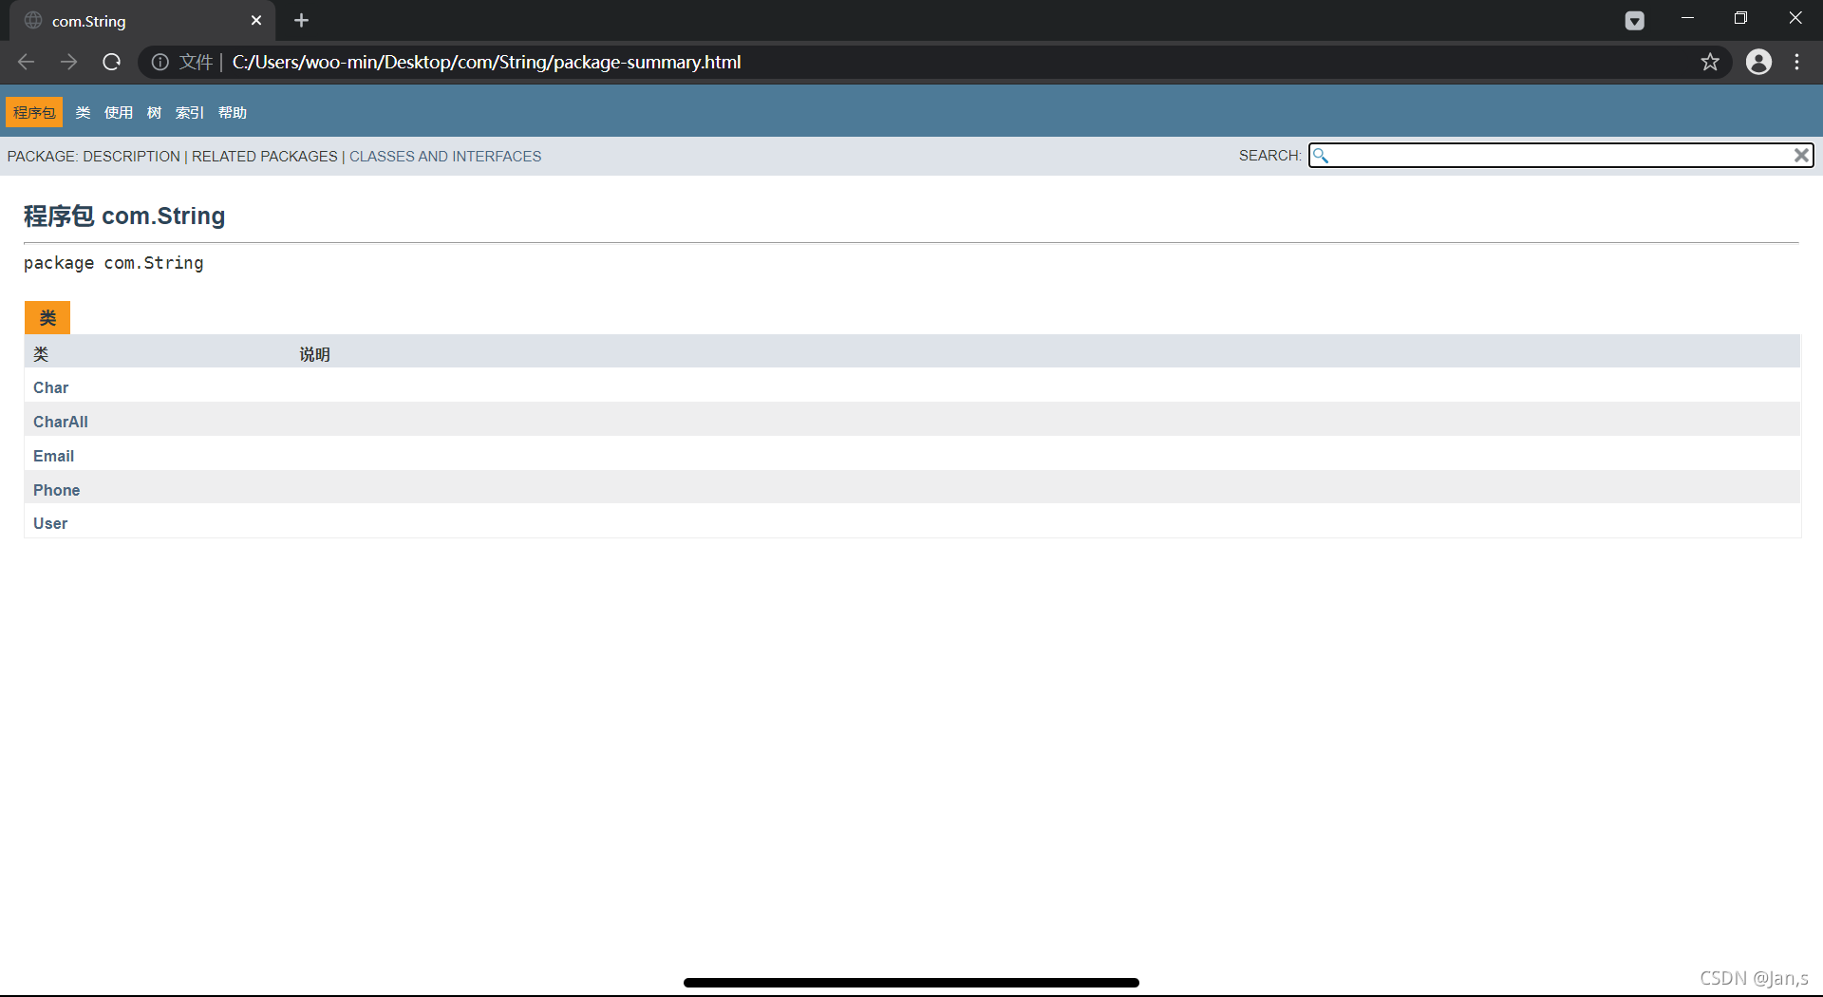Open the browser profile account icon
1823x997 pixels.
coord(1759,62)
